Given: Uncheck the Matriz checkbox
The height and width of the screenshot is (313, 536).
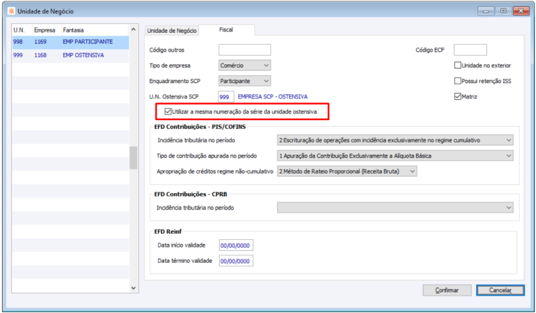Looking at the screenshot, I should click(458, 97).
